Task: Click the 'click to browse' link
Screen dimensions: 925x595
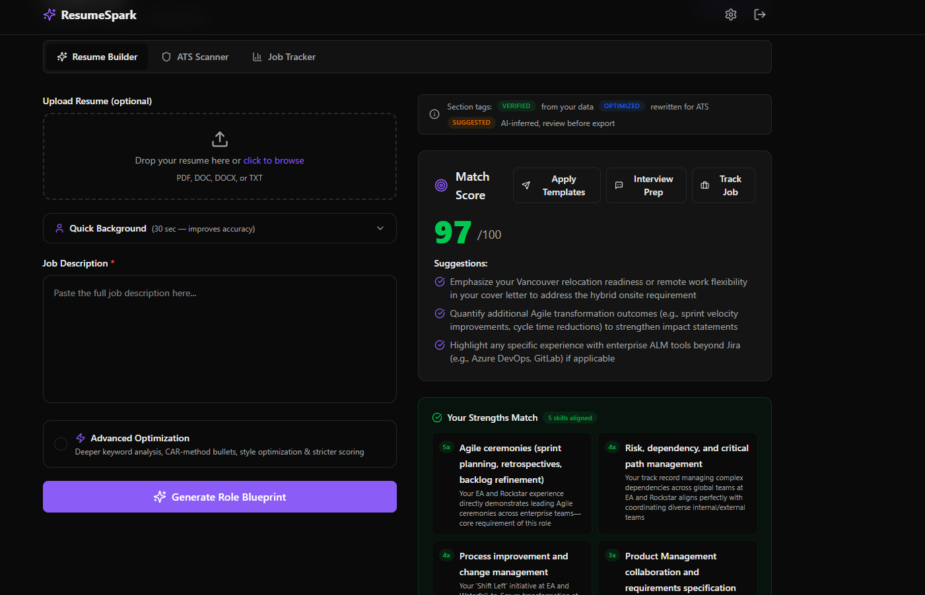Action: click(273, 160)
